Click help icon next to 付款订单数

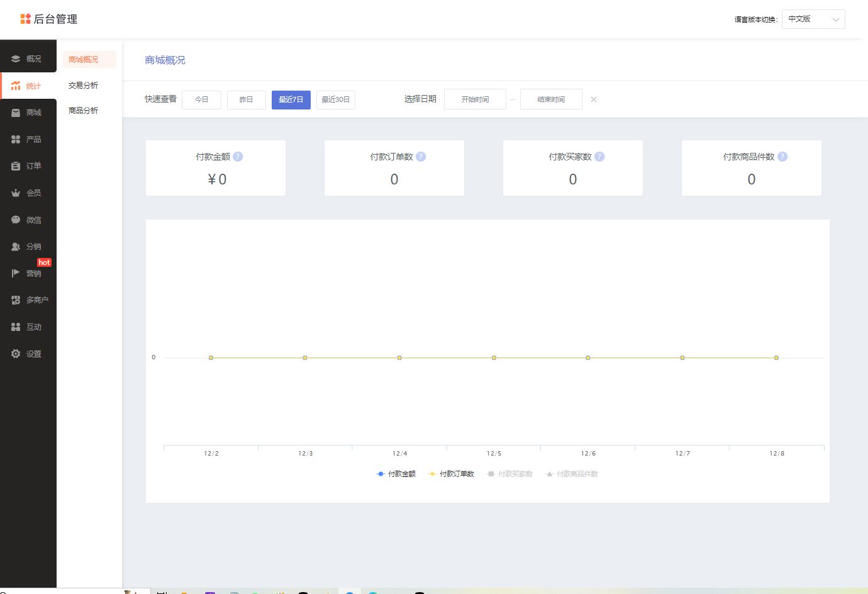[x=421, y=157]
